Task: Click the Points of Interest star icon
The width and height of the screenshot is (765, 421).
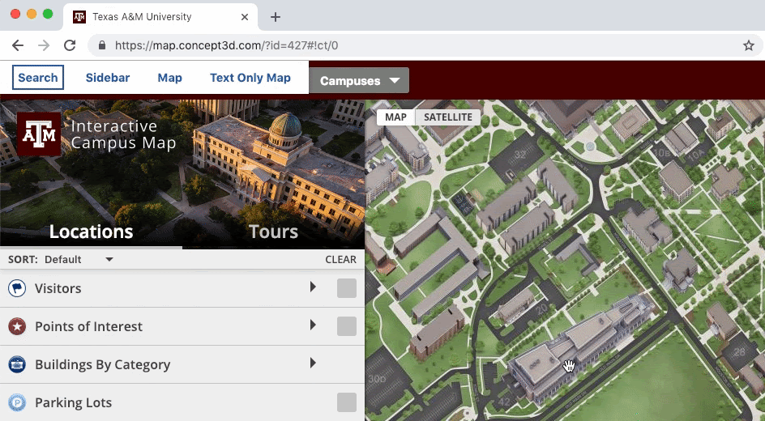Action: [17, 326]
